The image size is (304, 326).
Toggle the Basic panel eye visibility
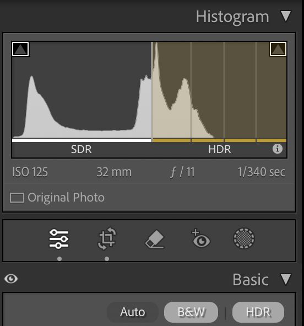coord(11,279)
